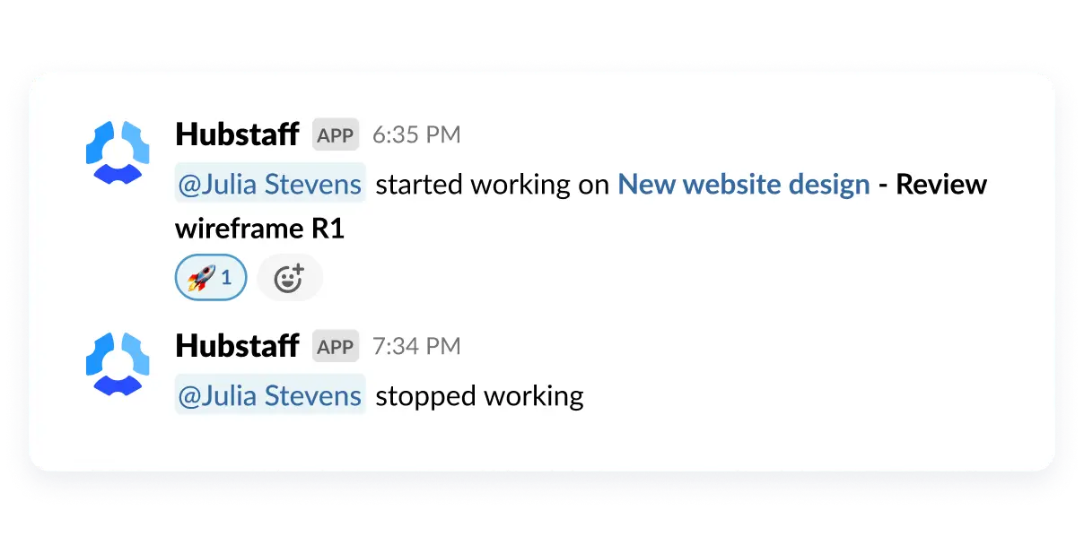Viewport: 1084px width, 545px height.
Task: Click the APP badge on the 7:34 PM message
Action: click(335, 345)
